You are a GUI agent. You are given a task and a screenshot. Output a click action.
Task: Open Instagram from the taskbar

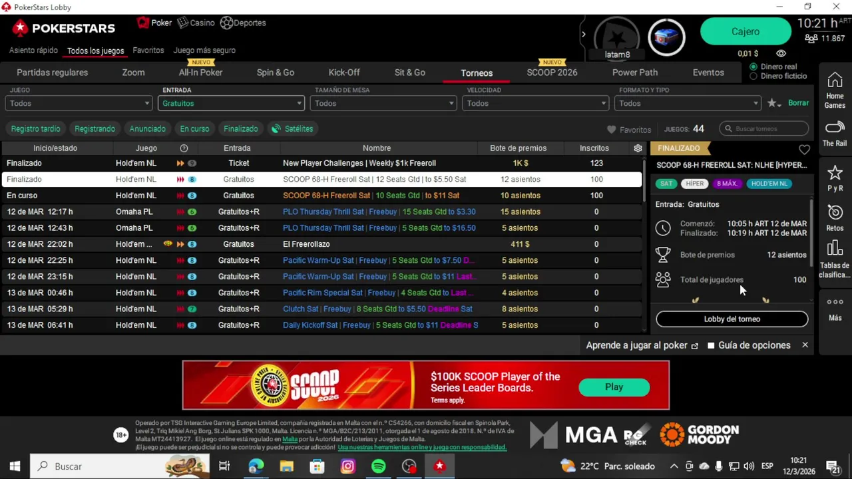pyautogui.click(x=347, y=466)
